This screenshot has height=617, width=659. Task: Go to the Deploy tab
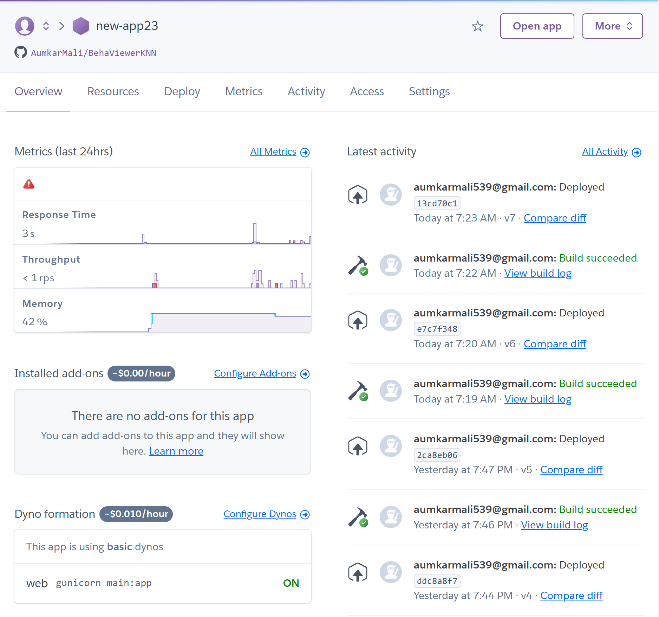[182, 91]
